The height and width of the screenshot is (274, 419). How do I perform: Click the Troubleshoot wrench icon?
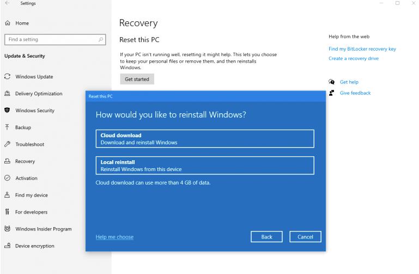click(8, 144)
